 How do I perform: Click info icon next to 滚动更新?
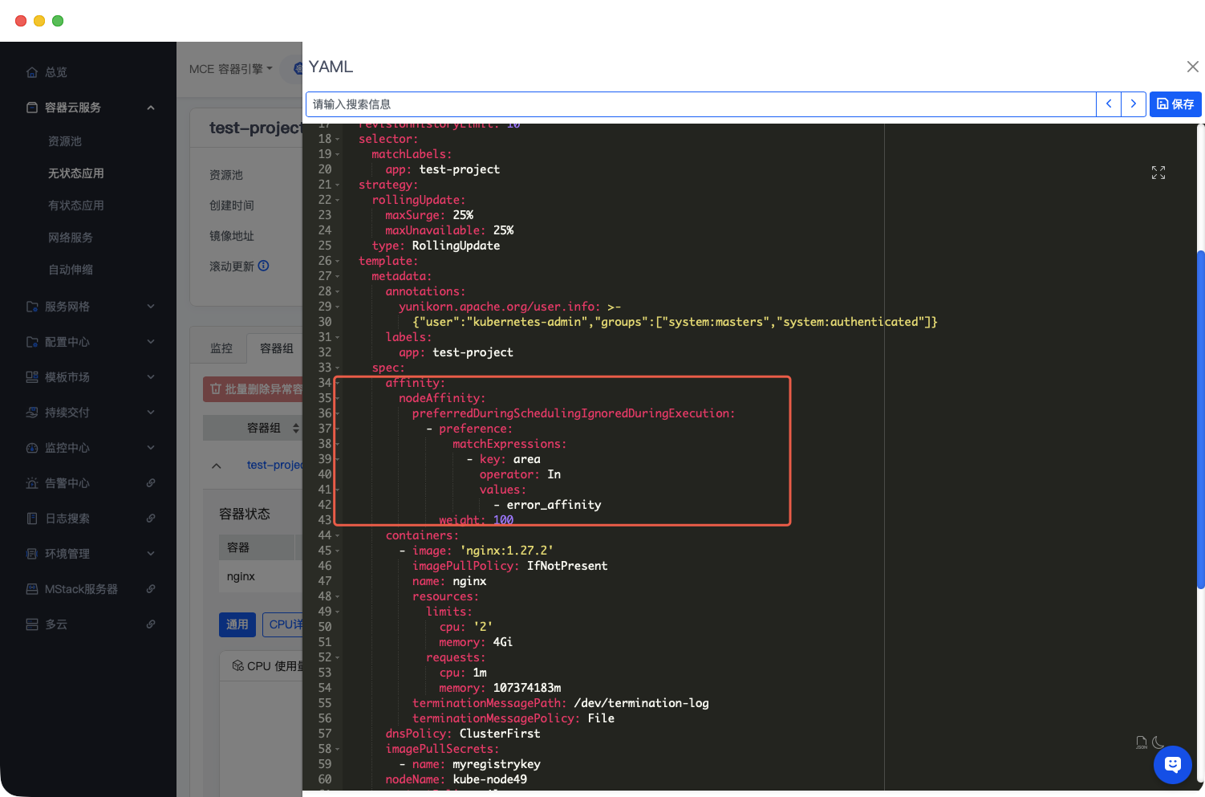(x=264, y=266)
